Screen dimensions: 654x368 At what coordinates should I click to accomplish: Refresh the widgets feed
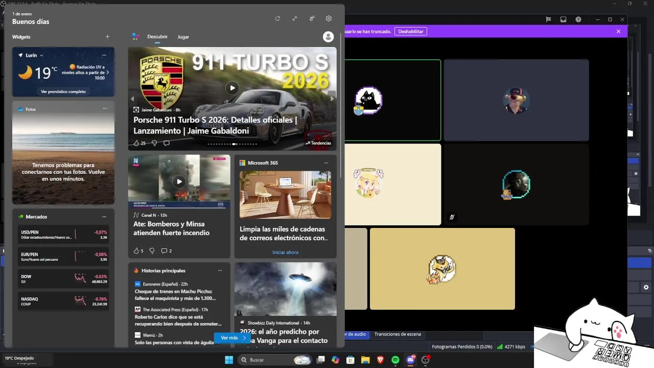277,18
